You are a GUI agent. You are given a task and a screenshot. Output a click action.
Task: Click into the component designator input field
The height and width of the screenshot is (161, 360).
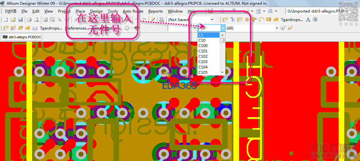[209, 28]
